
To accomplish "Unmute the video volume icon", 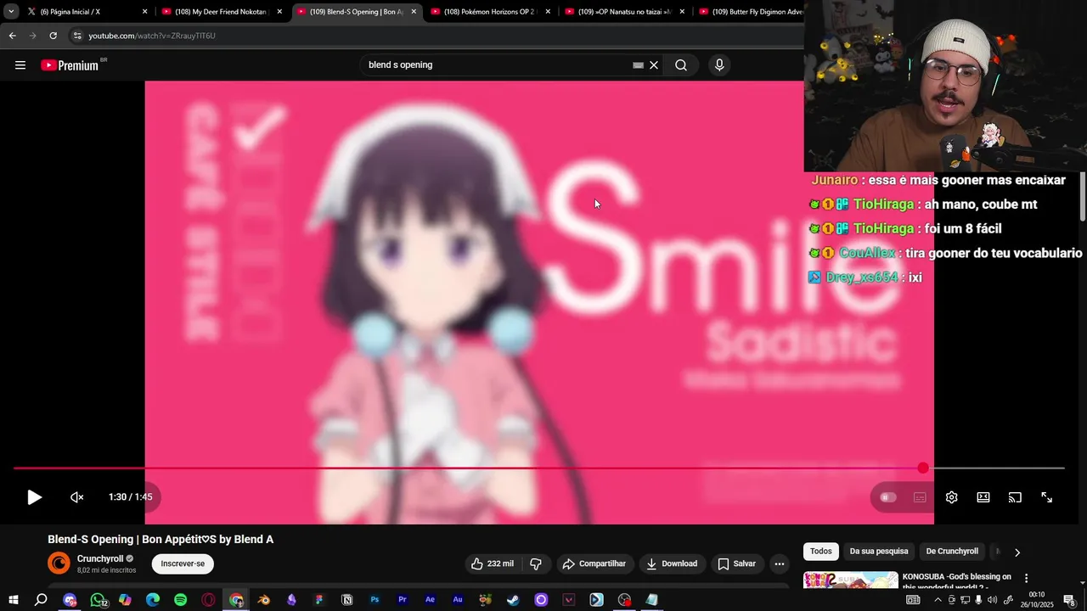I will point(77,497).
